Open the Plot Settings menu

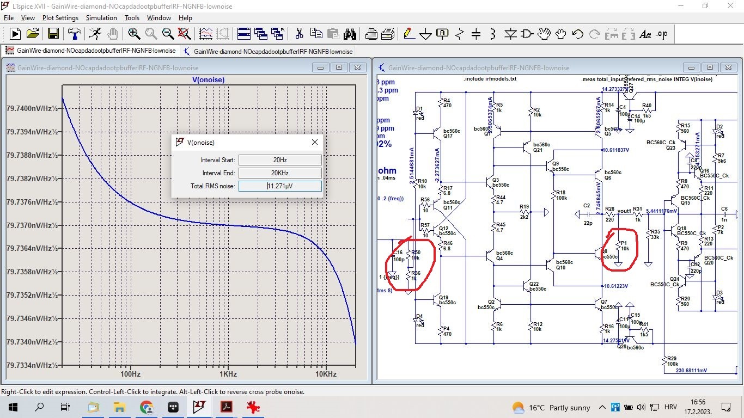(x=60, y=18)
